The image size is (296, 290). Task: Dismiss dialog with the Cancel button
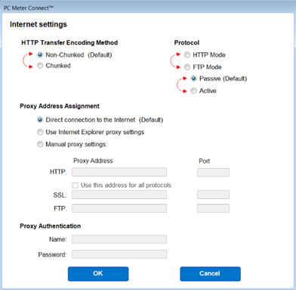pos(210,274)
